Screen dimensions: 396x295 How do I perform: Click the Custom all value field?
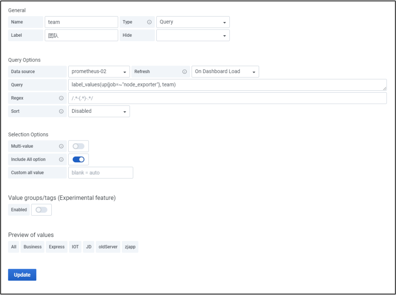click(100, 173)
